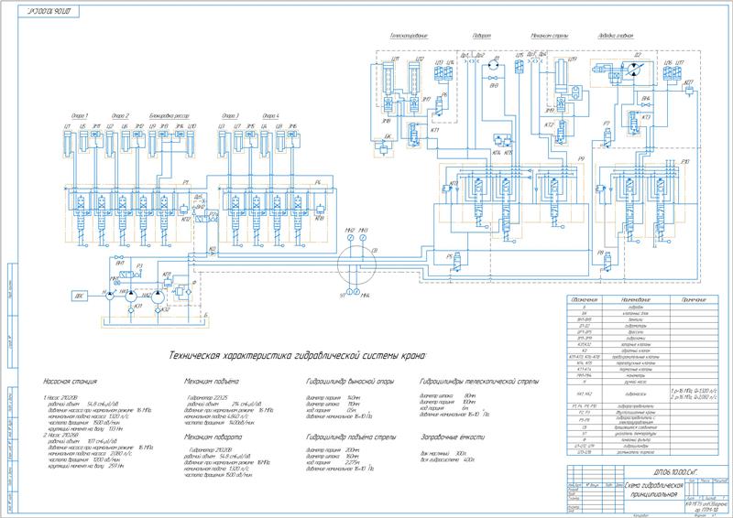Image resolution: width=733 pixels, height=518 pixels.
Task: Select the Р1 distributor block label
Action: 186,183
